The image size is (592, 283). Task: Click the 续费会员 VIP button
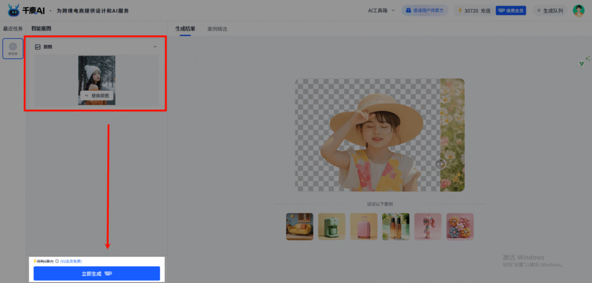pyautogui.click(x=510, y=10)
